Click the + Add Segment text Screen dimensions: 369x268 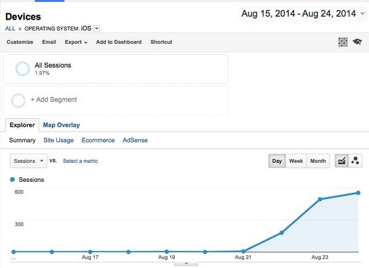54,100
